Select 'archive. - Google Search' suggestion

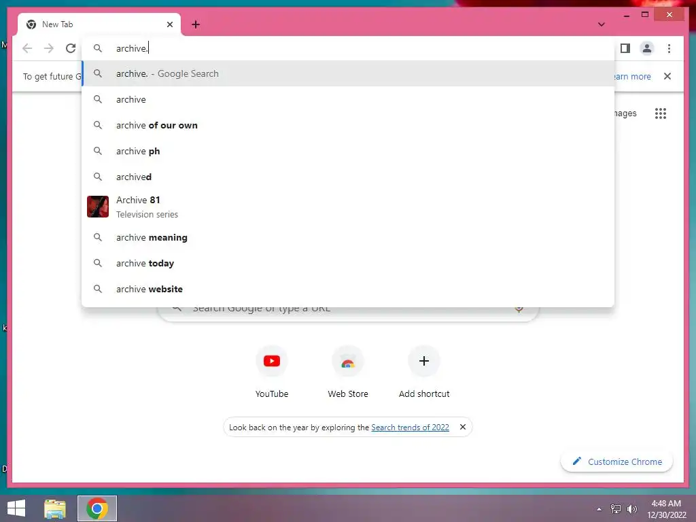[348, 73]
